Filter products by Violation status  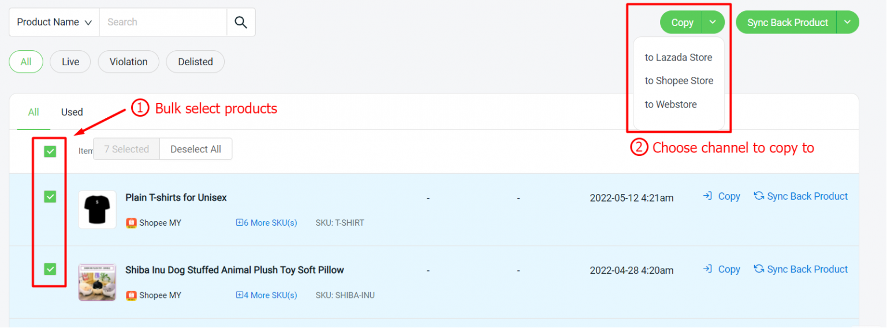129,62
